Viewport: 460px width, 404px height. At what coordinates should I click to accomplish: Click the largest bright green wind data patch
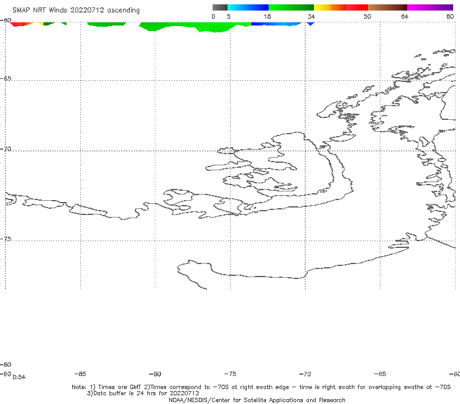(x=195, y=26)
